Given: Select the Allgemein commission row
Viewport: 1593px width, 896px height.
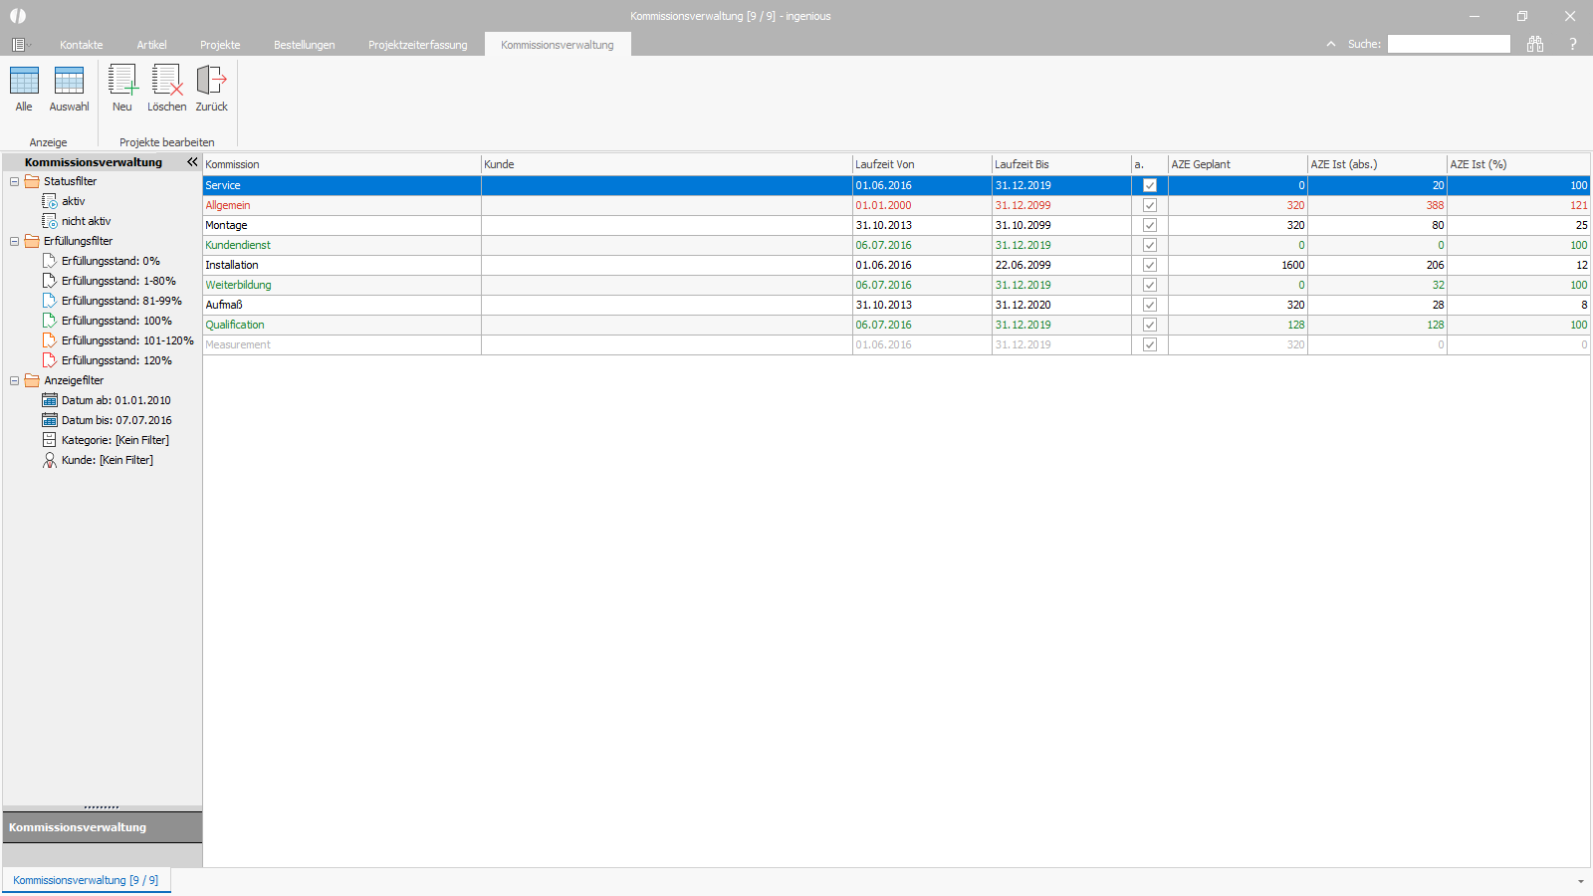Looking at the screenshot, I should tap(896, 205).
